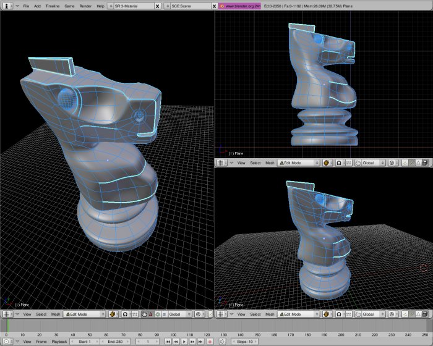Open the Global orientation dropdown in the left viewport

(x=179, y=314)
